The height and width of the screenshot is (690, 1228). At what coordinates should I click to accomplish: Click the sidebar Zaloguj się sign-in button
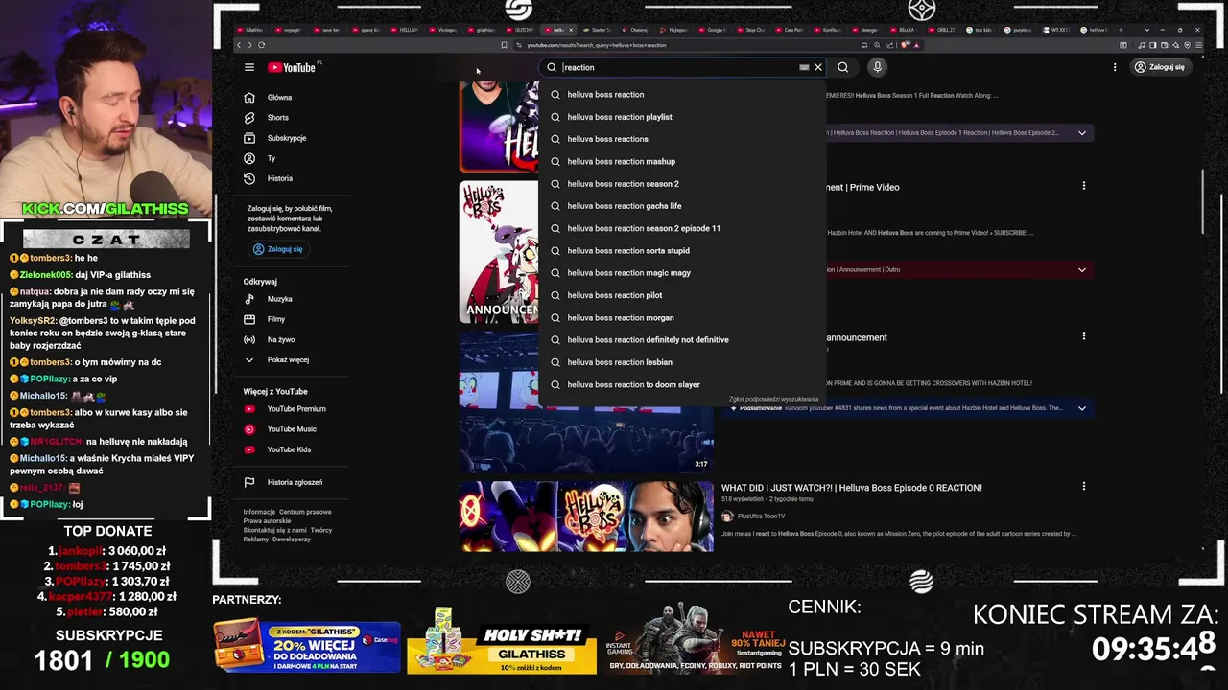point(278,249)
